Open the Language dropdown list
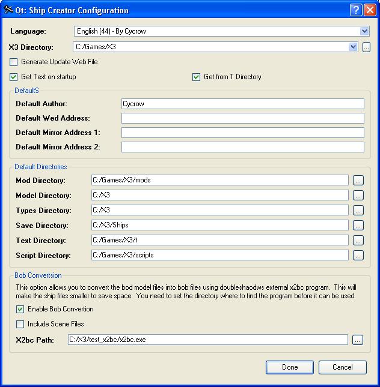This screenshot has width=380, height=387. tap(364, 31)
